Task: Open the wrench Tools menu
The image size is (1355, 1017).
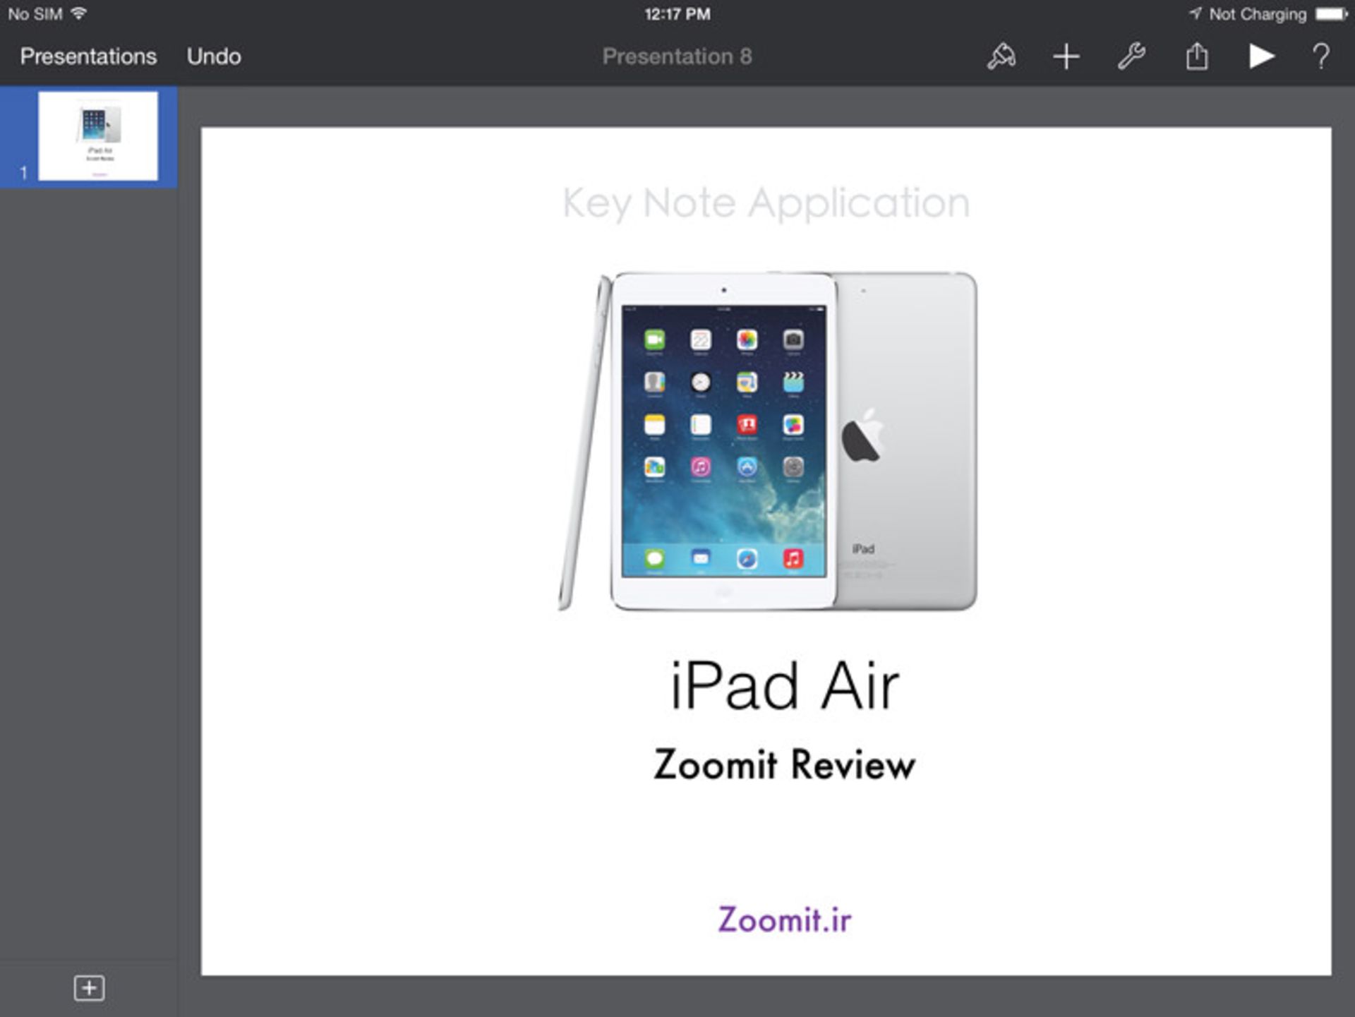Action: (1131, 56)
